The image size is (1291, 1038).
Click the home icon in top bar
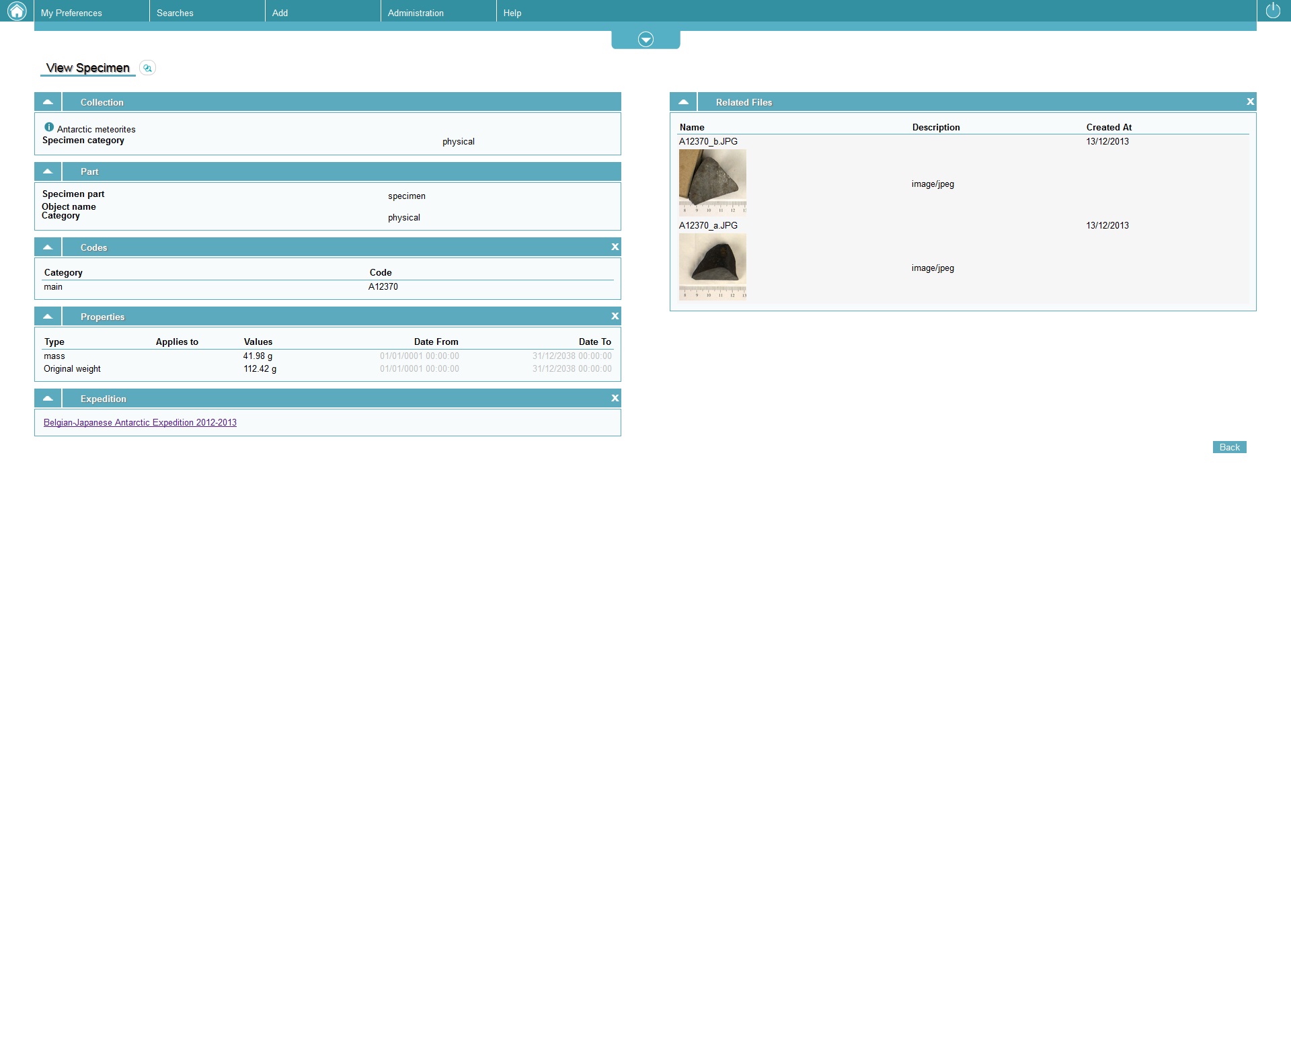point(16,11)
